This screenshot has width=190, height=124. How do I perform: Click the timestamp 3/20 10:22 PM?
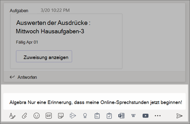click(x=55, y=10)
